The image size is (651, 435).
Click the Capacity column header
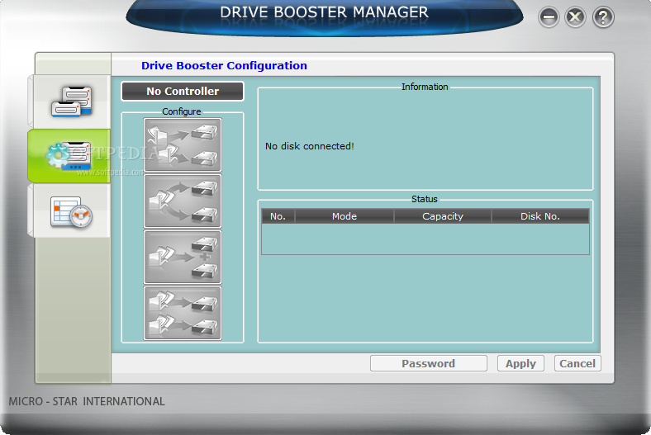click(443, 216)
